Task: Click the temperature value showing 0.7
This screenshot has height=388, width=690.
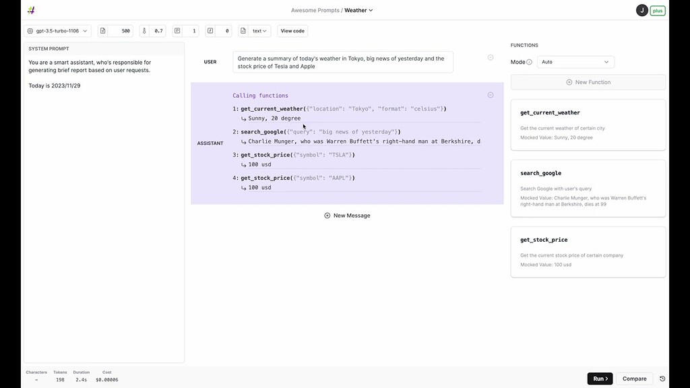Action: pos(160,30)
